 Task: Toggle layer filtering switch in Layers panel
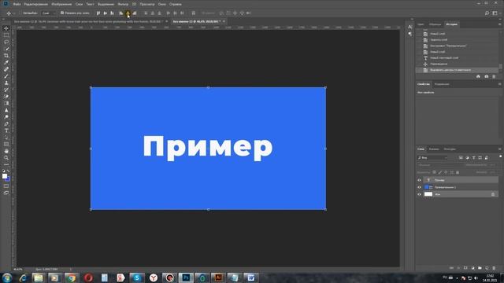click(501, 156)
